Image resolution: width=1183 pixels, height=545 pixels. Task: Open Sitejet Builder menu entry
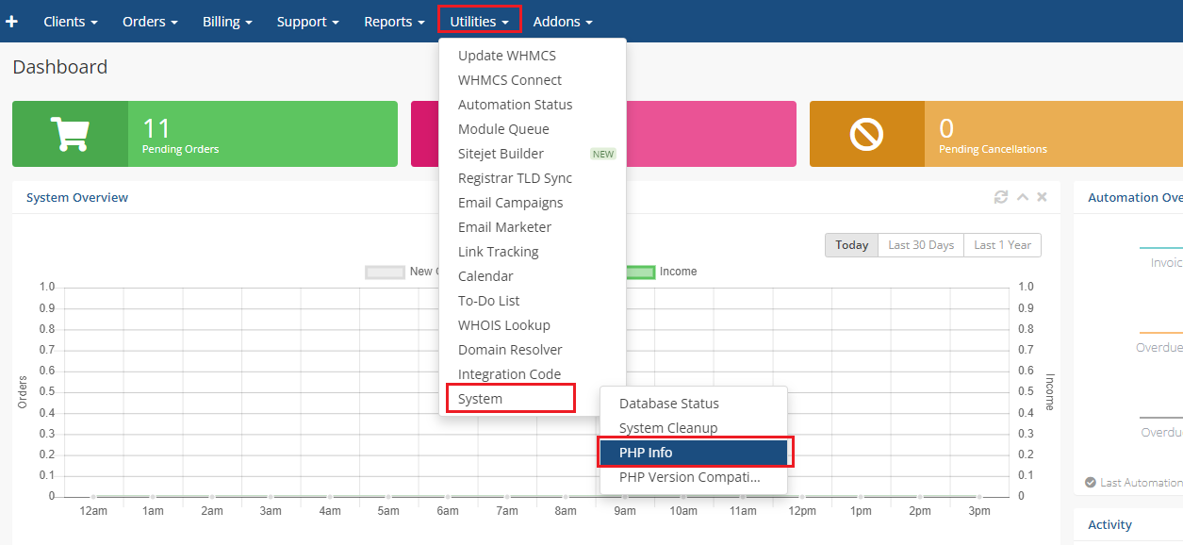tap(501, 154)
